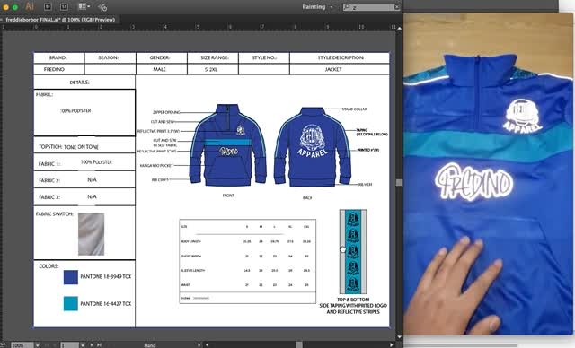Jump to the last artboard

point(99,344)
